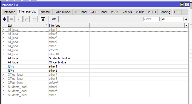Select the Students_local ether5 row
192x104 pixels.
[95, 91]
